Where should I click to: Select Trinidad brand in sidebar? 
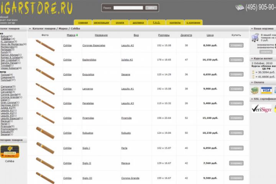(x=5, y=65)
